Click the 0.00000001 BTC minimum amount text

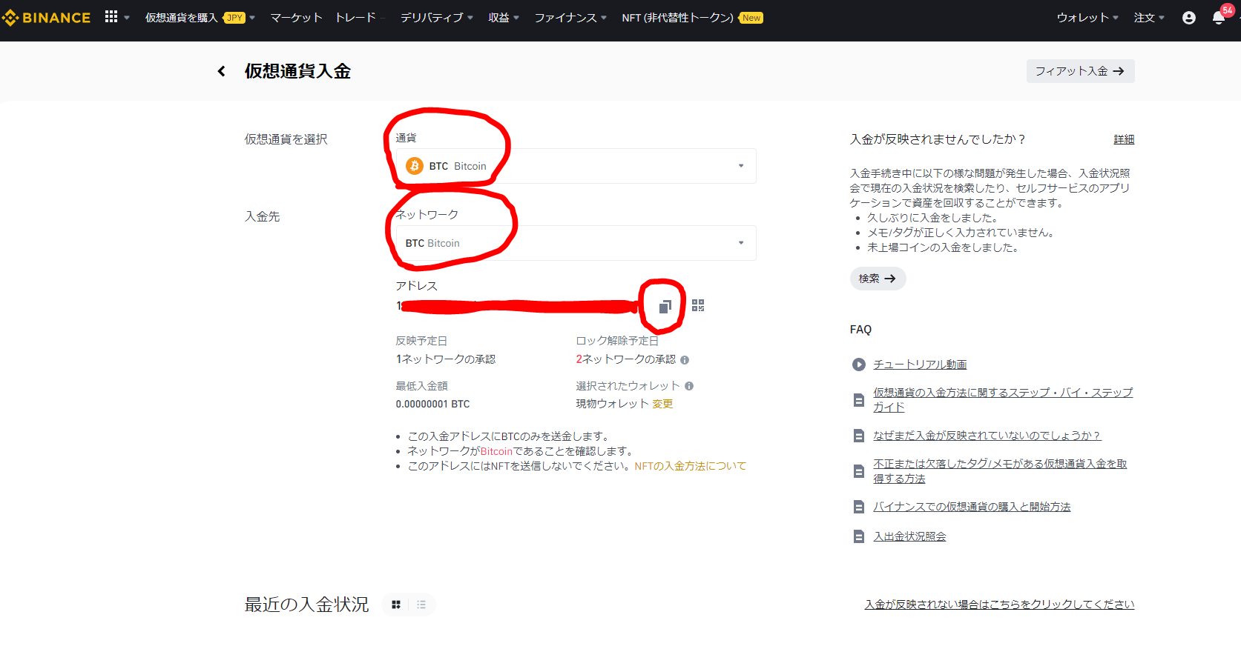point(432,404)
